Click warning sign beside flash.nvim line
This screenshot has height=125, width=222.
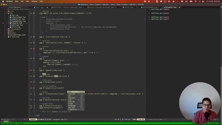tap(31, 82)
